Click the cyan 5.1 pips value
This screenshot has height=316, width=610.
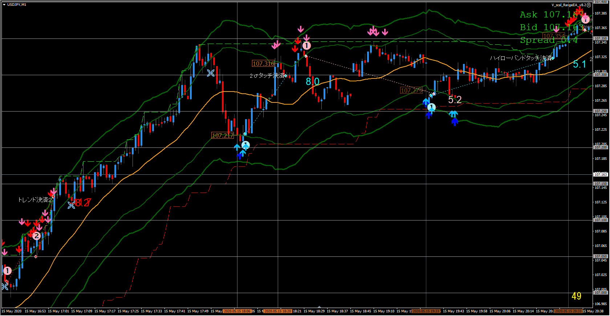click(579, 64)
